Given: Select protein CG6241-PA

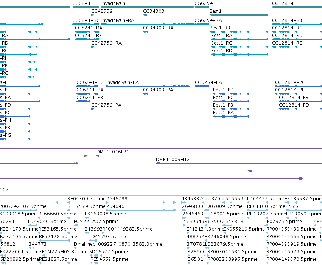Looking at the screenshot, I should click(x=90, y=90).
